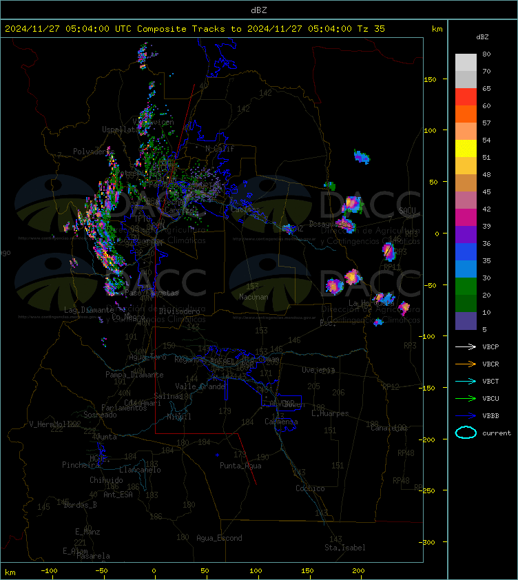Choose the bright yellow swatch between 54 and 51
518x580 pixels.
point(466,148)
